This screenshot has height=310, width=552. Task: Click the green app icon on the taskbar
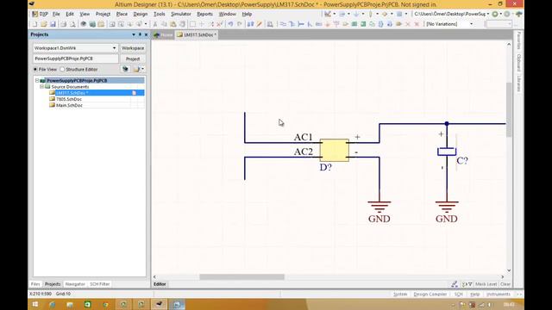87,304
